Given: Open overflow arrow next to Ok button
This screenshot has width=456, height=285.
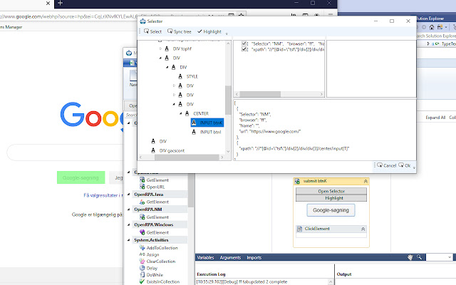Looking at the screenshot, I should coord(414,167).
